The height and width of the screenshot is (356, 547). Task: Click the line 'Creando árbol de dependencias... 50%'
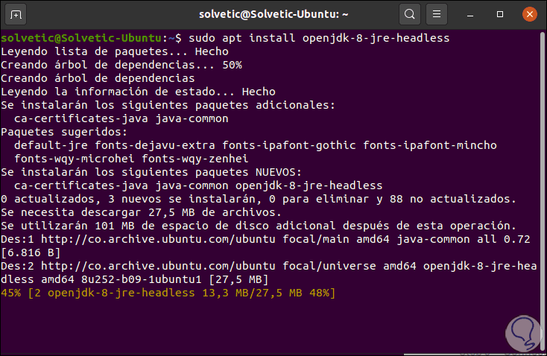[x=121, y=65]
